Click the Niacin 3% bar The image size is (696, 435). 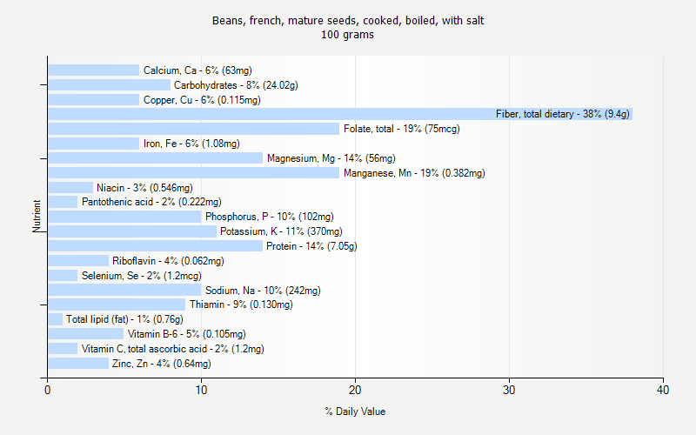point(70,188)
